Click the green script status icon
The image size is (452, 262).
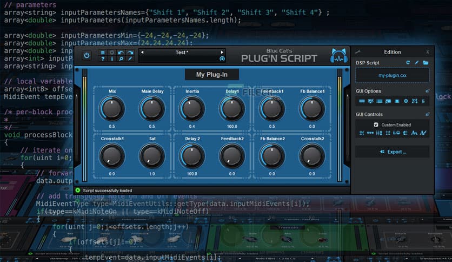(77, 190)
